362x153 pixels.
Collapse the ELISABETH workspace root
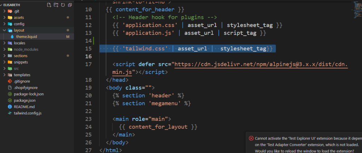tap(2, 5)
